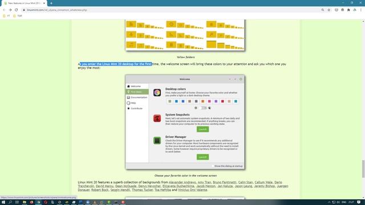Click the 'Yellow folders' image caption
The width and height of the screenshot is (365, 205).
185,57
